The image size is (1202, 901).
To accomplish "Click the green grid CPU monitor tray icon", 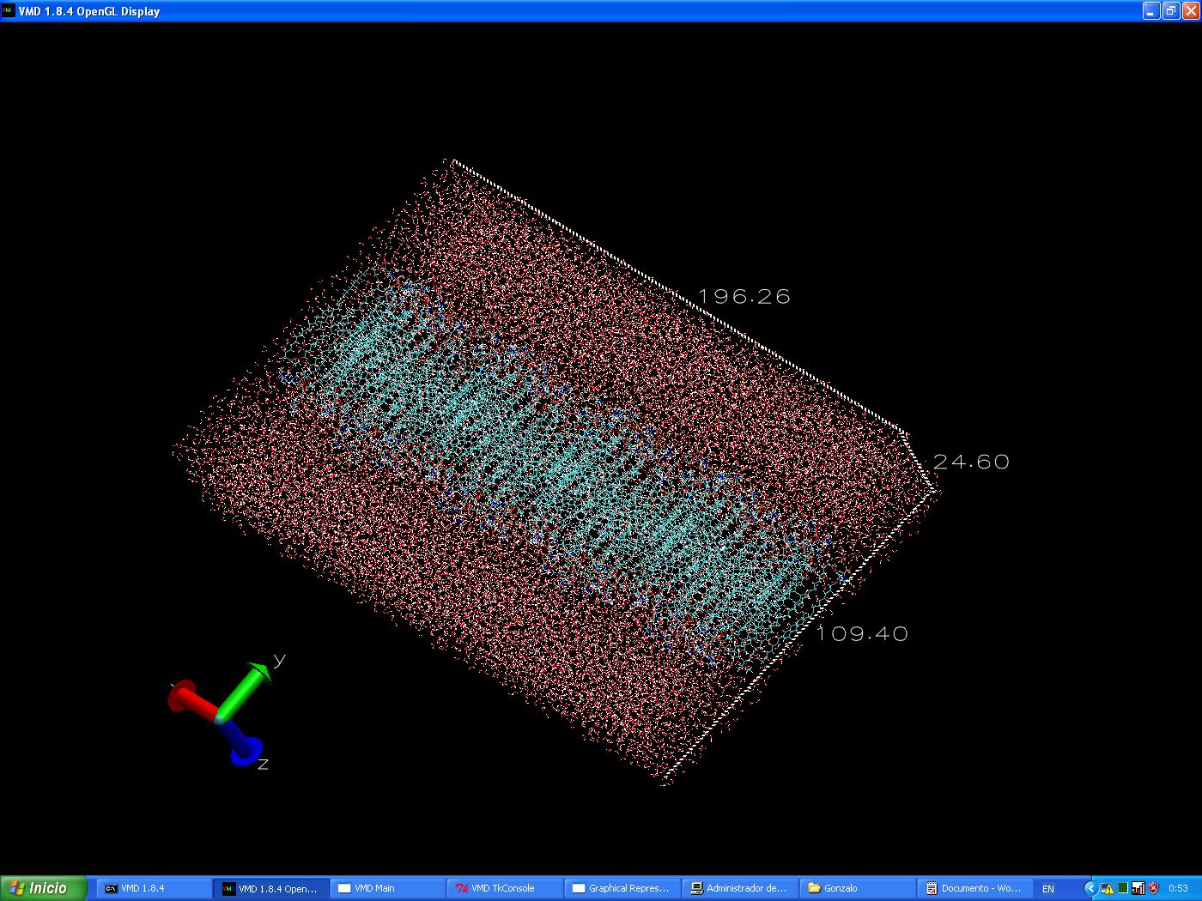I will [1122, 888].
